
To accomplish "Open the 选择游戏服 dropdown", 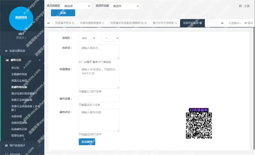I will pos(125,6).
